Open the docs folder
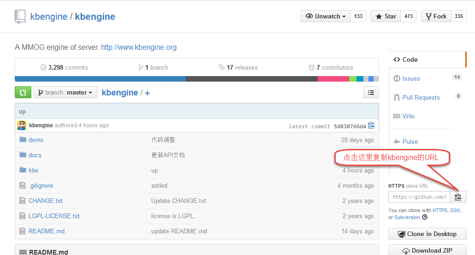 click(x=35, y=155)
